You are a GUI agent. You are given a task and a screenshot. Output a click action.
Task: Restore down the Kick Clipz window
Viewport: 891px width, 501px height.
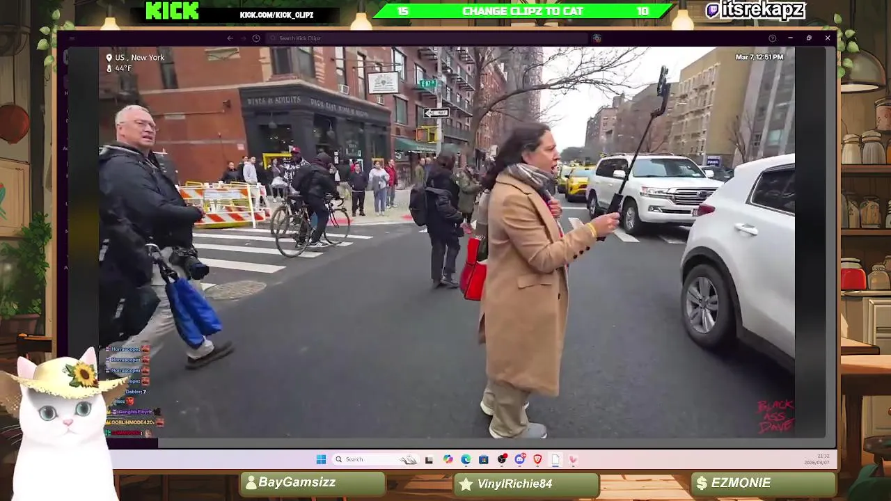[809, 38]
